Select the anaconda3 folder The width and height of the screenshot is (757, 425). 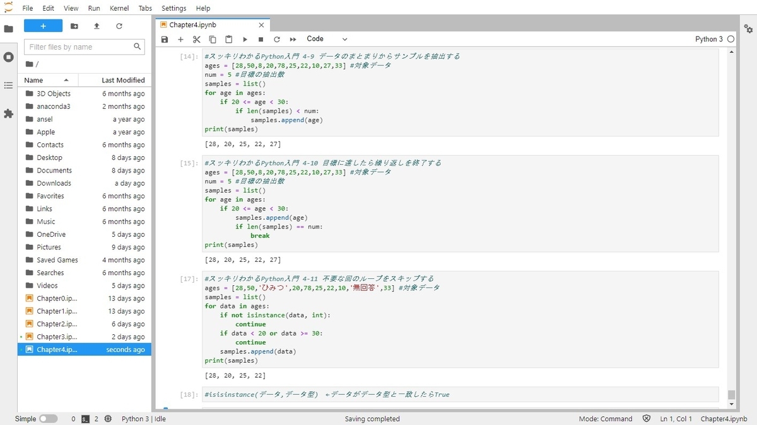[85, 106]
